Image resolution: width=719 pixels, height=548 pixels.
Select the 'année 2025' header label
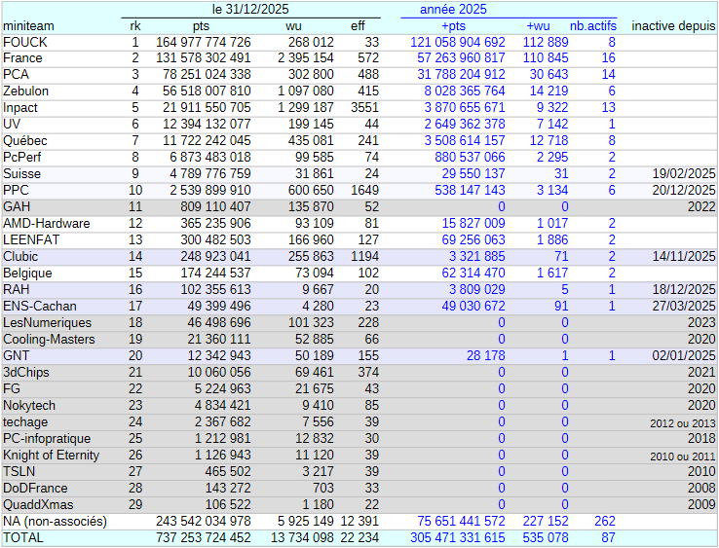click(x=453, y=9)
